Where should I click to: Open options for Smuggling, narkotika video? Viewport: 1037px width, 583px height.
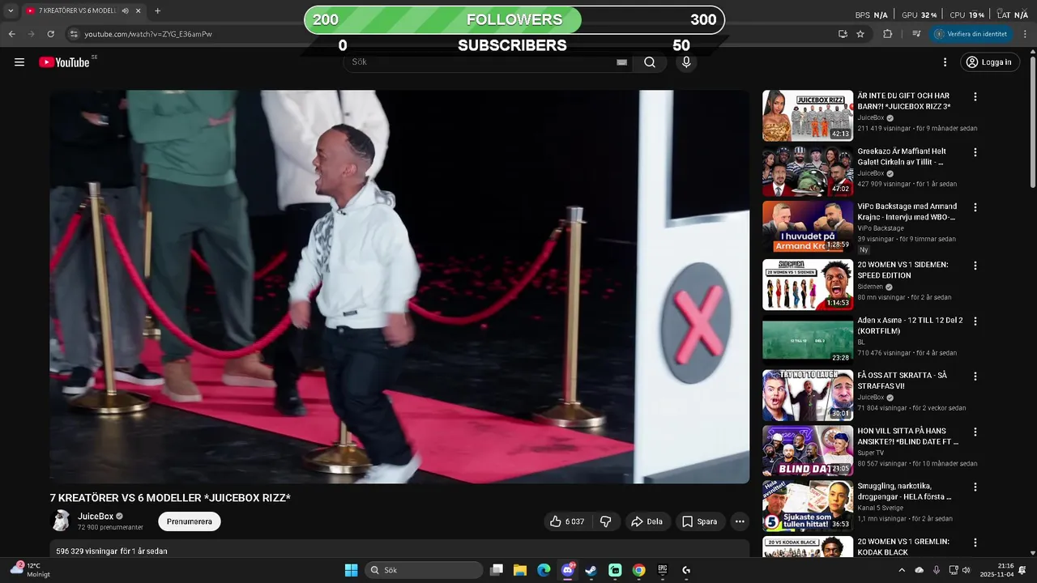[975, 487]
